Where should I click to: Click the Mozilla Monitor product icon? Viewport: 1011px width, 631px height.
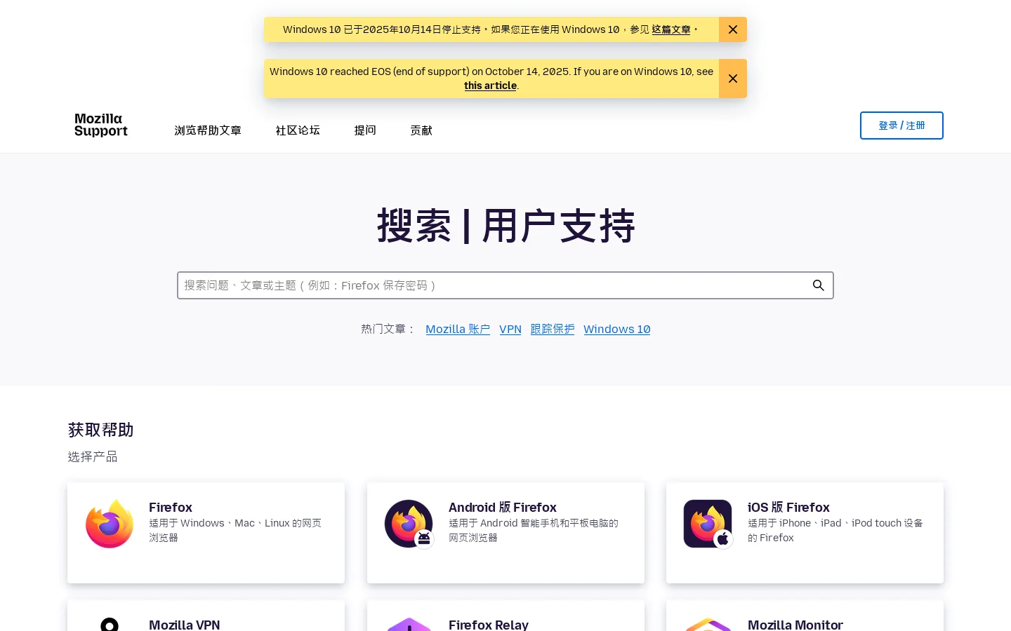[708, 624]
